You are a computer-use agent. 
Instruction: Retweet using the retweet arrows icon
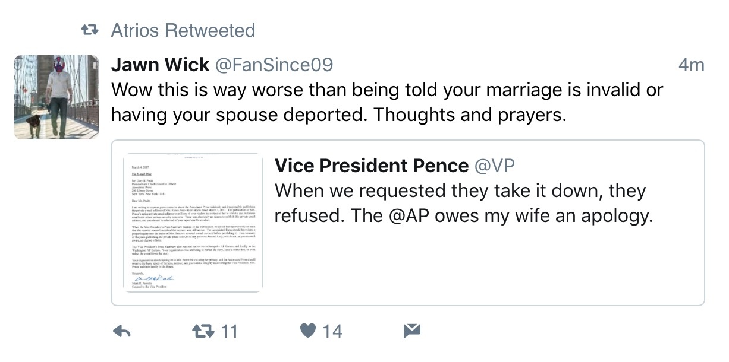coord(204,331)
